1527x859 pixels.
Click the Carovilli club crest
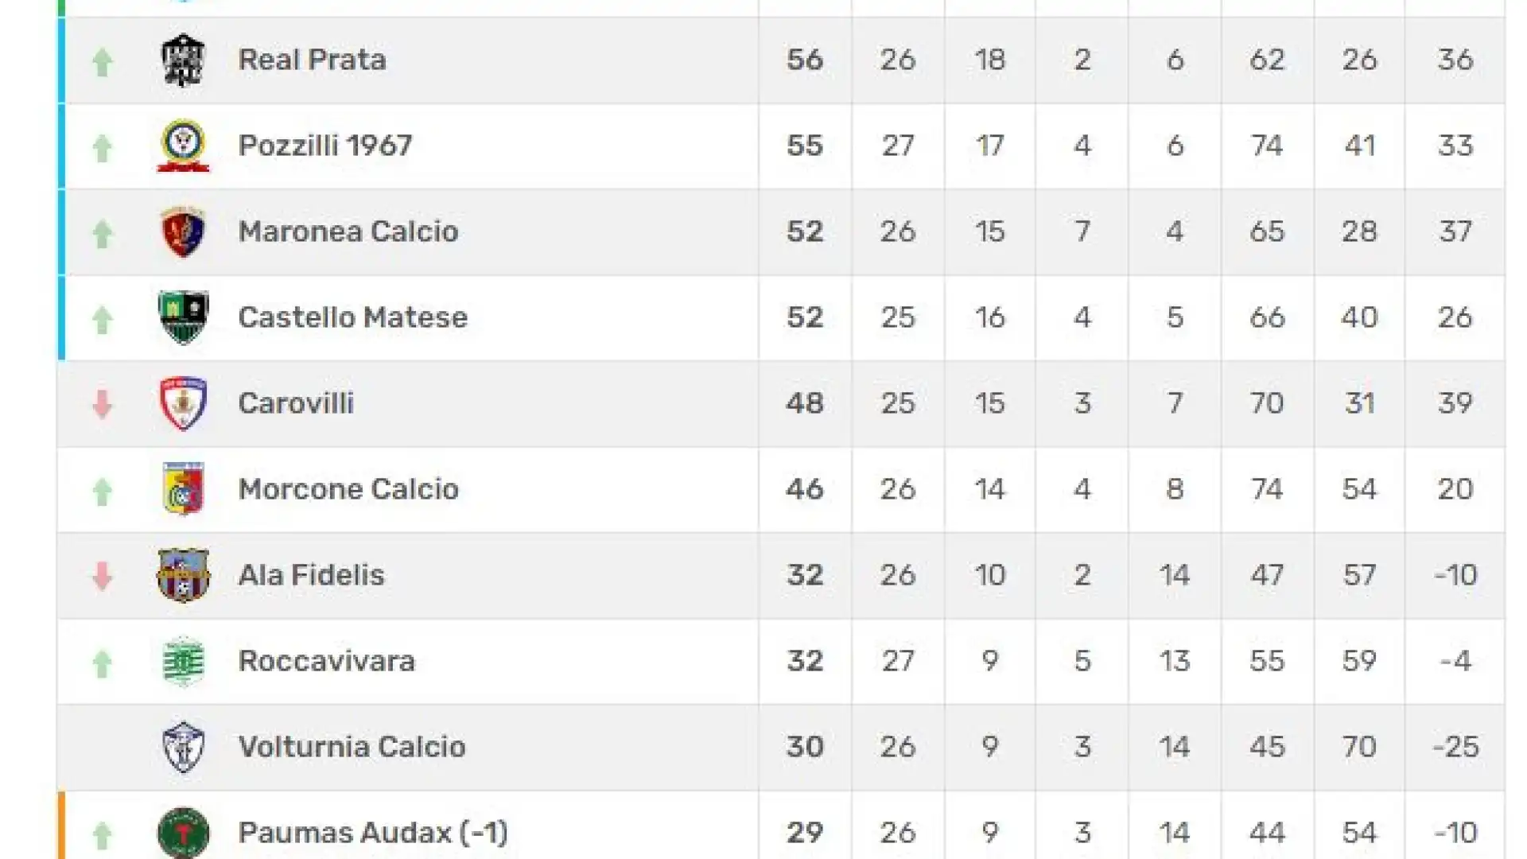(x=183, y=404)
